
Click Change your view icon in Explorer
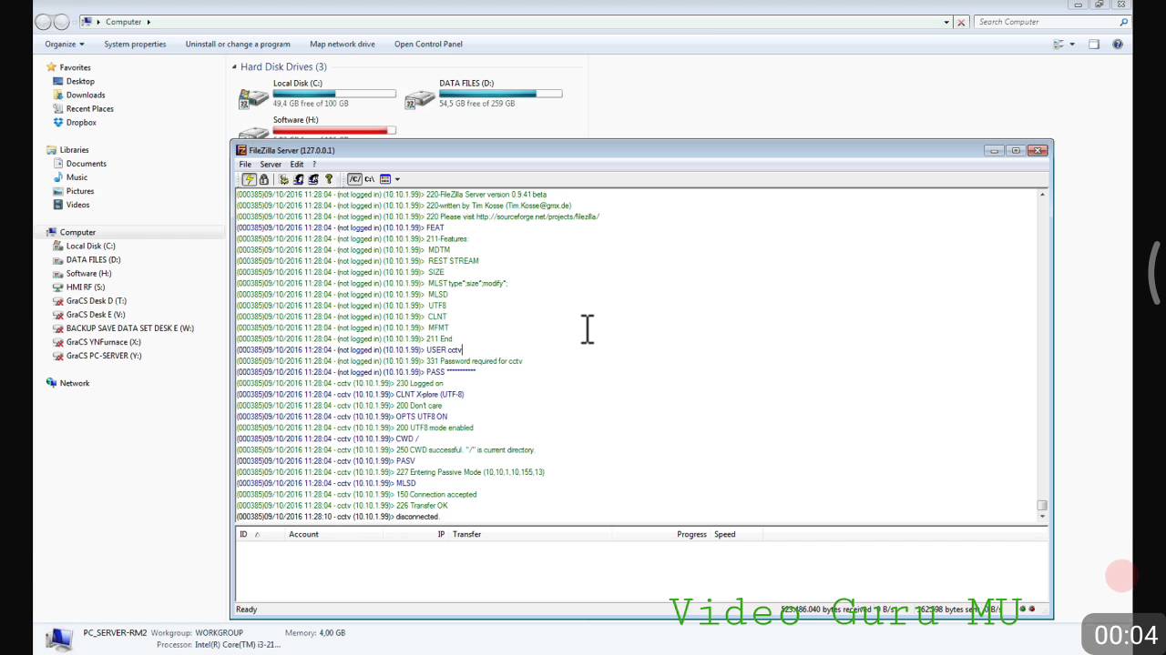click(1059, 44)
